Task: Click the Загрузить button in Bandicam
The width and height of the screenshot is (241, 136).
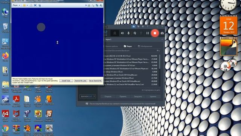Action: point(138,97)
